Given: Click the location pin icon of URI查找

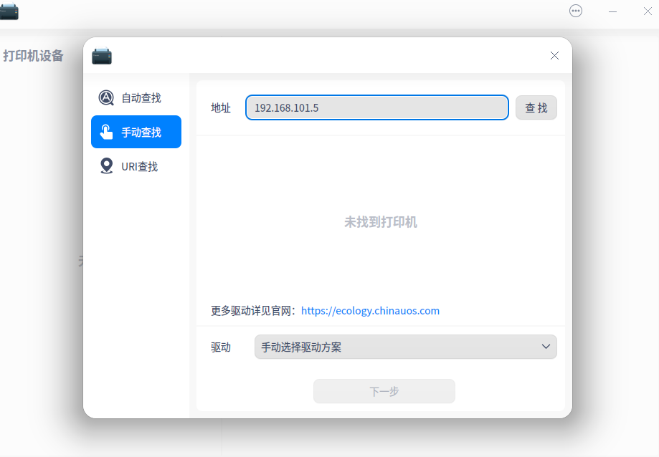Looking at the screenshot, I should point(106,165).
